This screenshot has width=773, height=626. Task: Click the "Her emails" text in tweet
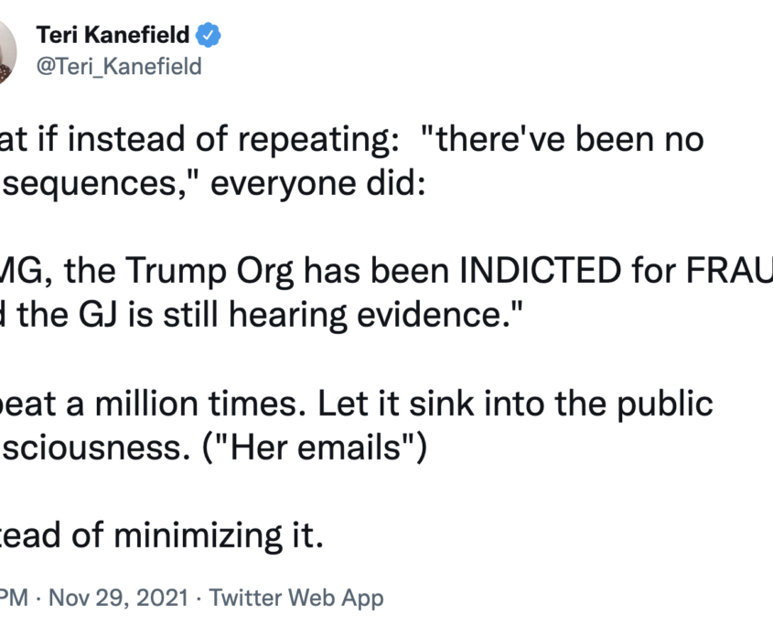315,448
